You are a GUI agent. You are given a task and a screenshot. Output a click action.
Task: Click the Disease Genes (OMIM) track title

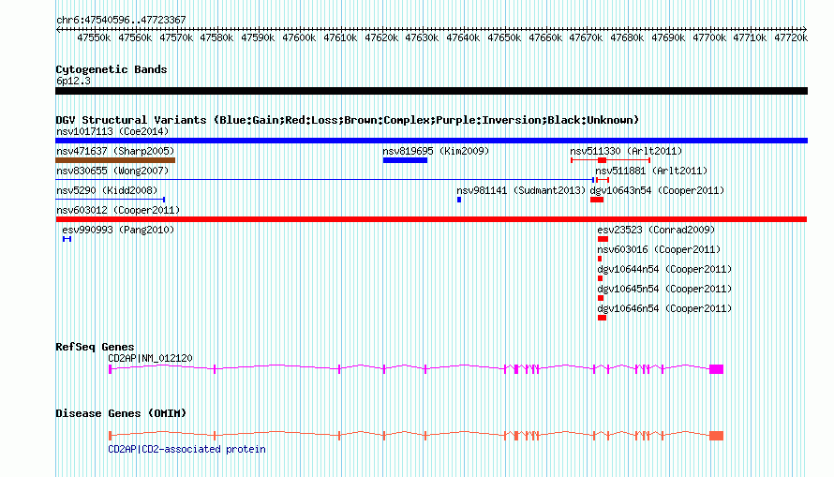pos(121,413)
